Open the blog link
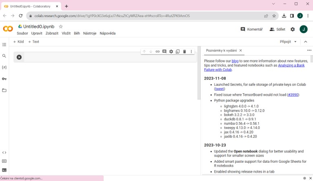313x181 pixels. (x=235, y=61)
